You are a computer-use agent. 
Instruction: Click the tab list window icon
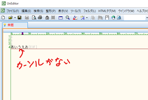coord(100,18)
